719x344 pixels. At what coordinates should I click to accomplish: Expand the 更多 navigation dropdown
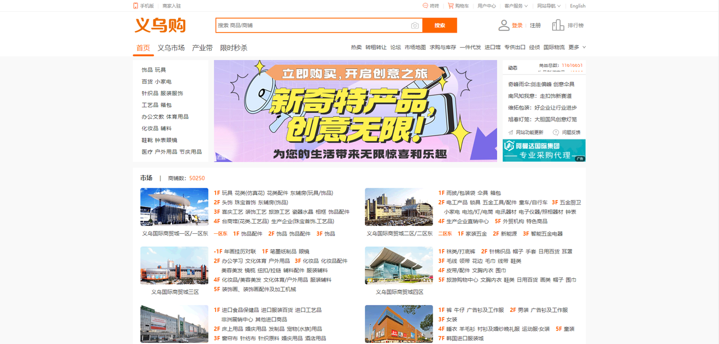pos(577,47)
